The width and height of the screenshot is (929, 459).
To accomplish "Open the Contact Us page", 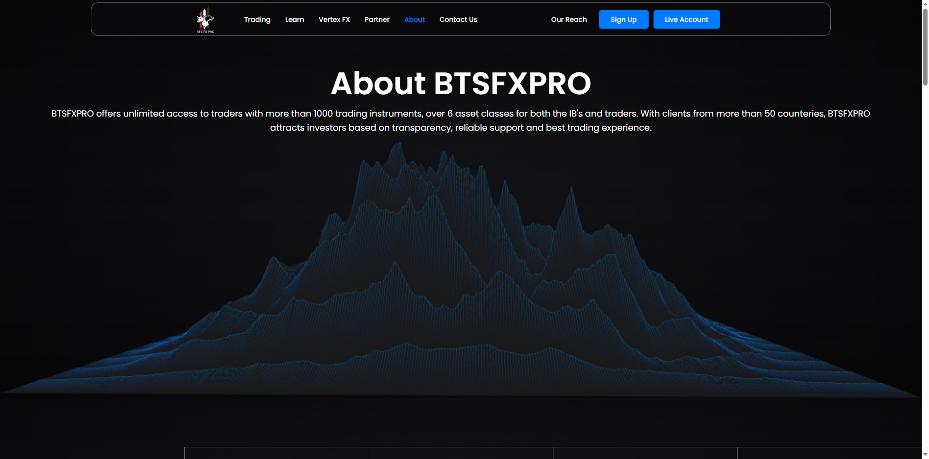I will tap(458, 19).
